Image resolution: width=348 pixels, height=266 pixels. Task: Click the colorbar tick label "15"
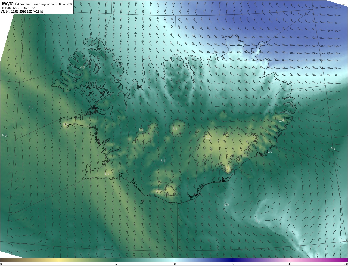point(232,264)
